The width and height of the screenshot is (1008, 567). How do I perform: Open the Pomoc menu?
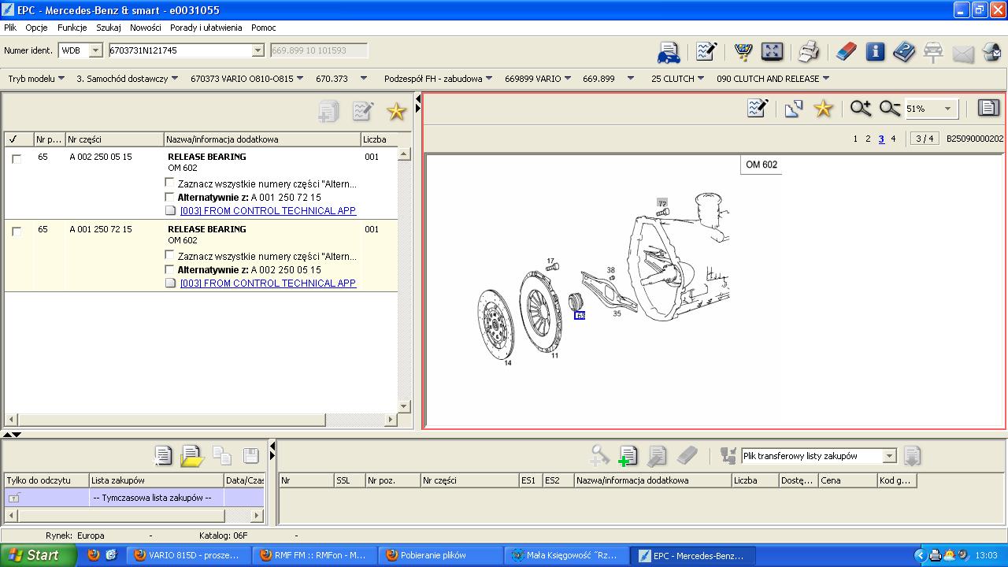coord(264,28)
